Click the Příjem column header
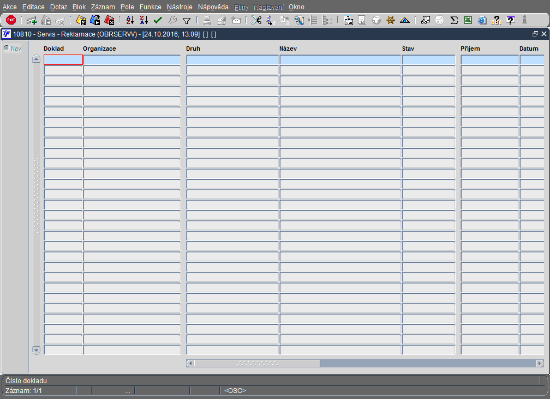Viewport: 550px width, 399px height. 470,49
